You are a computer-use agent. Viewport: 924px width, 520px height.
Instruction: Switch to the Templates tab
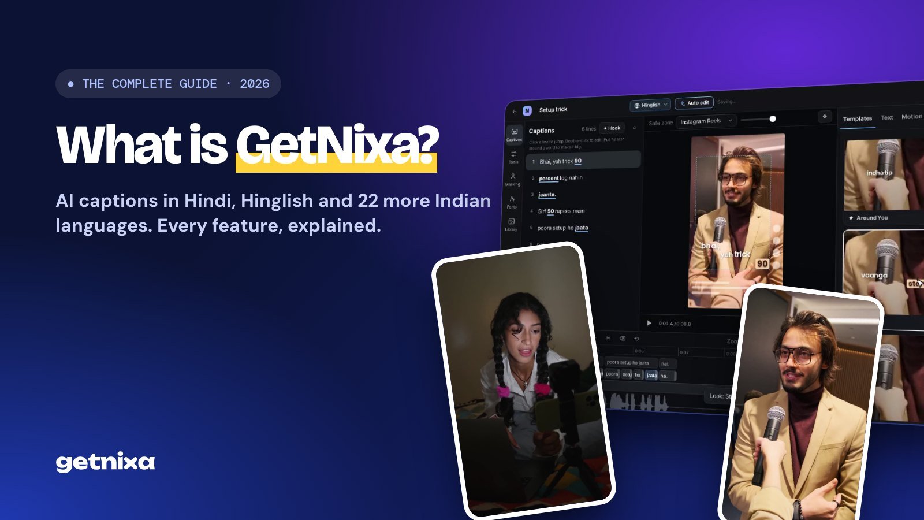point(857,118)
